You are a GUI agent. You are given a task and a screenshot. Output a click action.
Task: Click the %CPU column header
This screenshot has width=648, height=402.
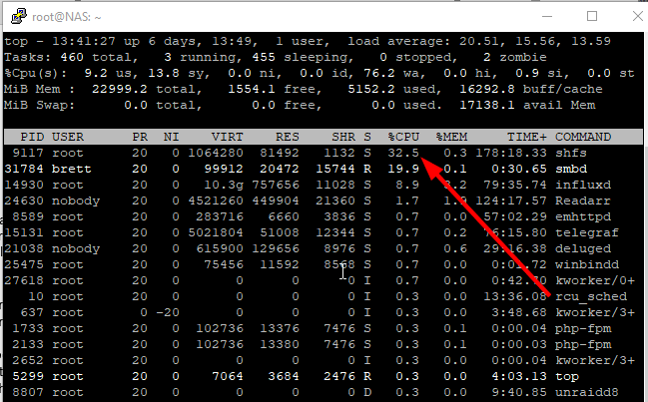pos(403,137)
